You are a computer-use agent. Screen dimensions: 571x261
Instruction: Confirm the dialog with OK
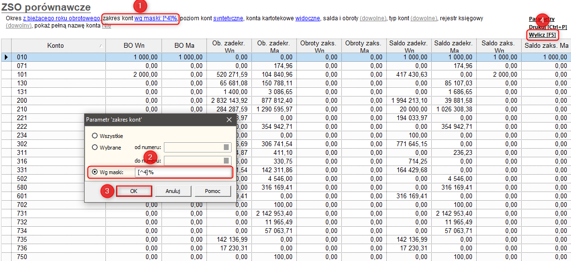point(134,191)
